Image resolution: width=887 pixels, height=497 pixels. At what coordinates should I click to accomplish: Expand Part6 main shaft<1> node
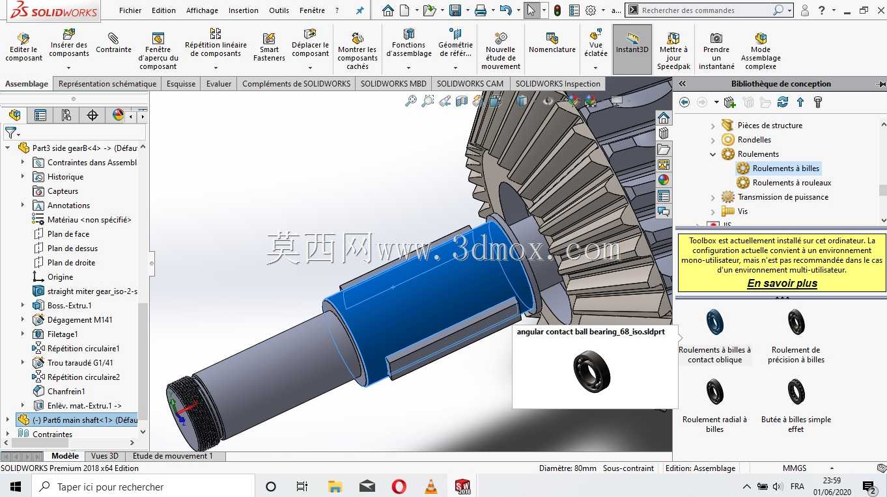click(8, 420)
